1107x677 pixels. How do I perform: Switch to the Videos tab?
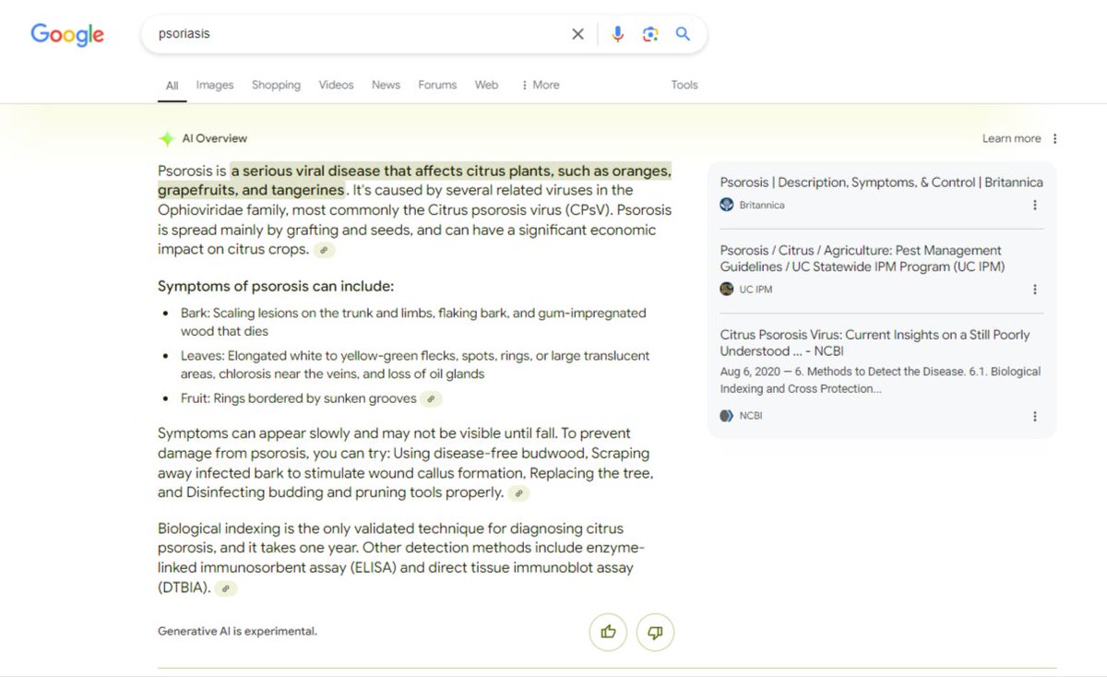click(x=336, y=85)
